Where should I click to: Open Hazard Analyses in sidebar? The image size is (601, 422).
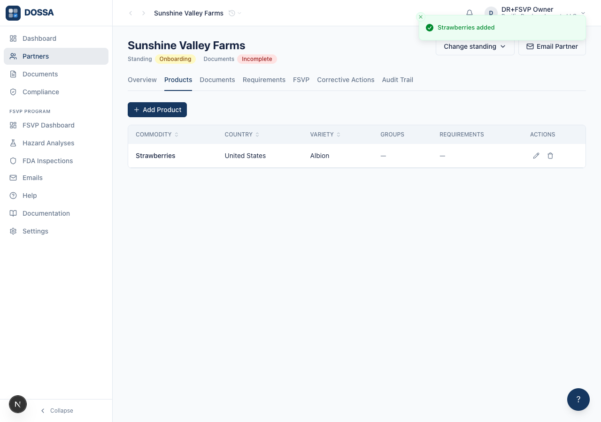point(56,143)
